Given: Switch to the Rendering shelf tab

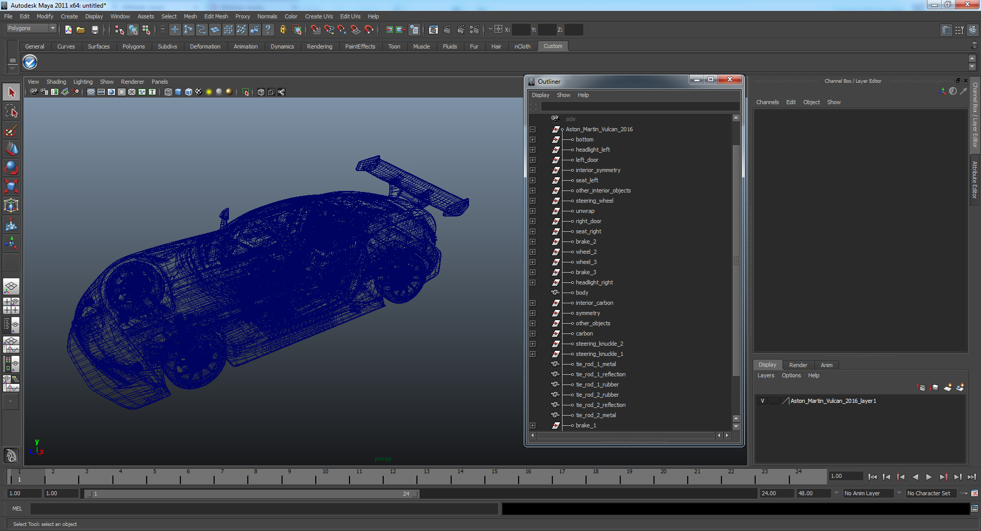Looking at the screenshot, I should [x=319, y=46].
